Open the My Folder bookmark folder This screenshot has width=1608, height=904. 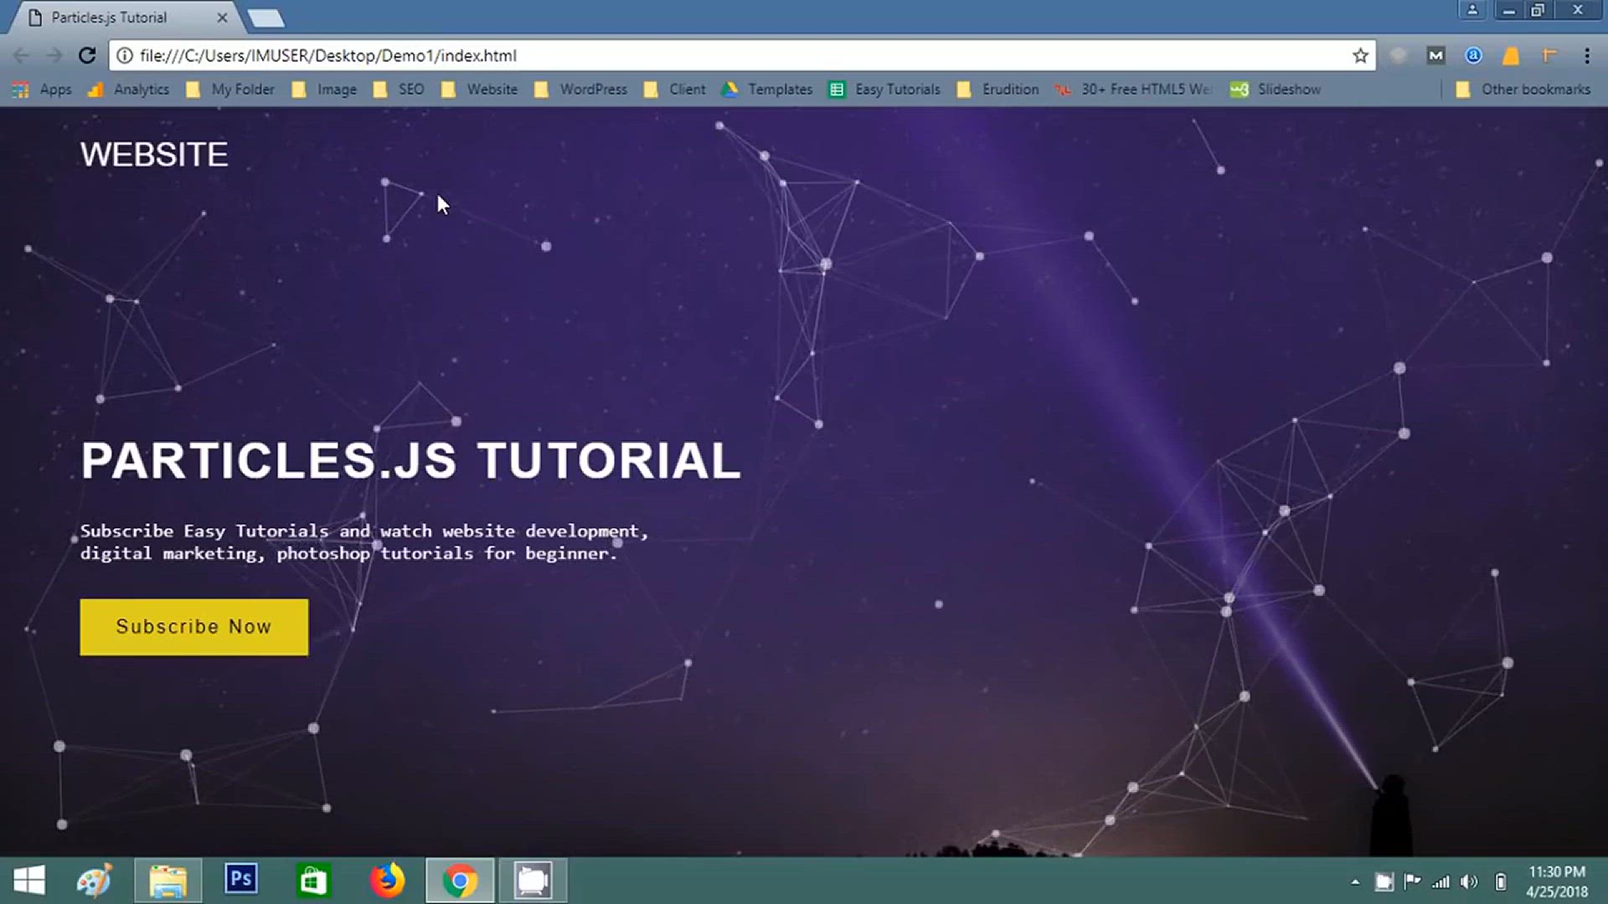230,90
